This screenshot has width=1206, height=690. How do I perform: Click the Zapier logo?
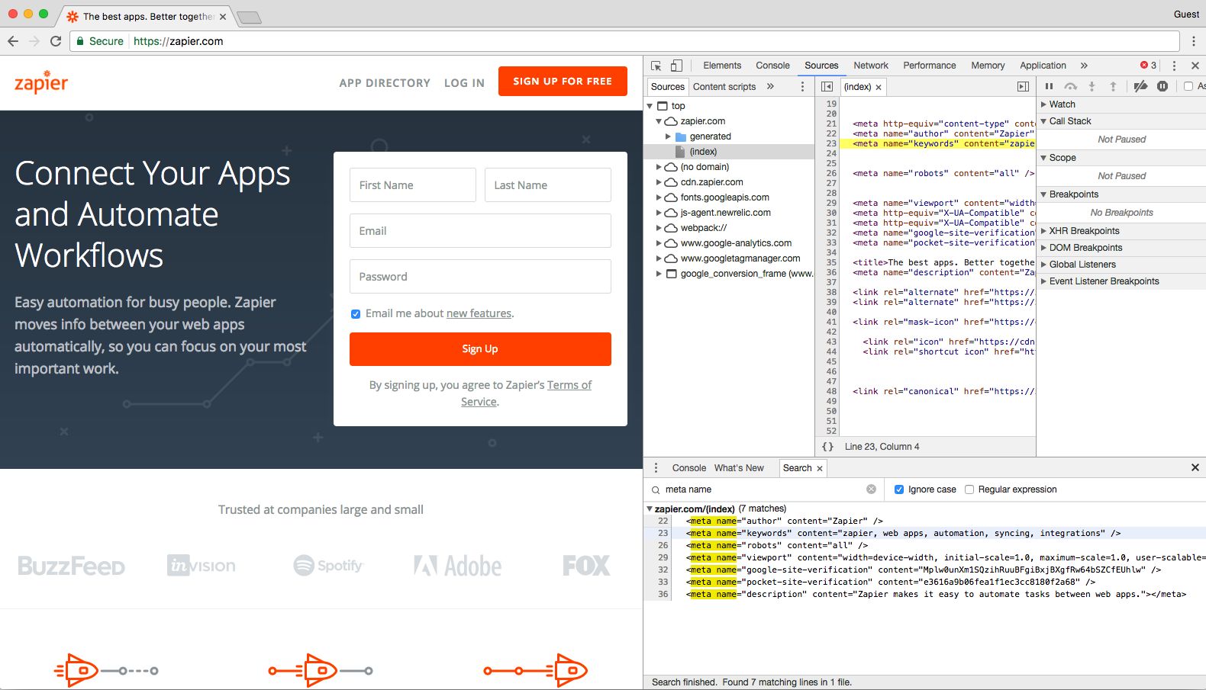(41, 82)
